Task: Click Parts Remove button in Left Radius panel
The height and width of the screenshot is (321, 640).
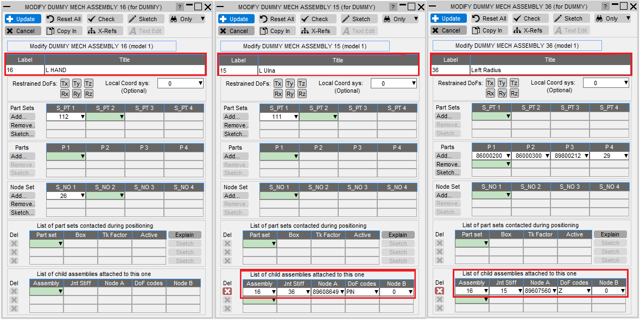Action: (x=447, y=164)
